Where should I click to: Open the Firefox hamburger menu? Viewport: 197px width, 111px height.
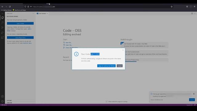pos(195,7)
